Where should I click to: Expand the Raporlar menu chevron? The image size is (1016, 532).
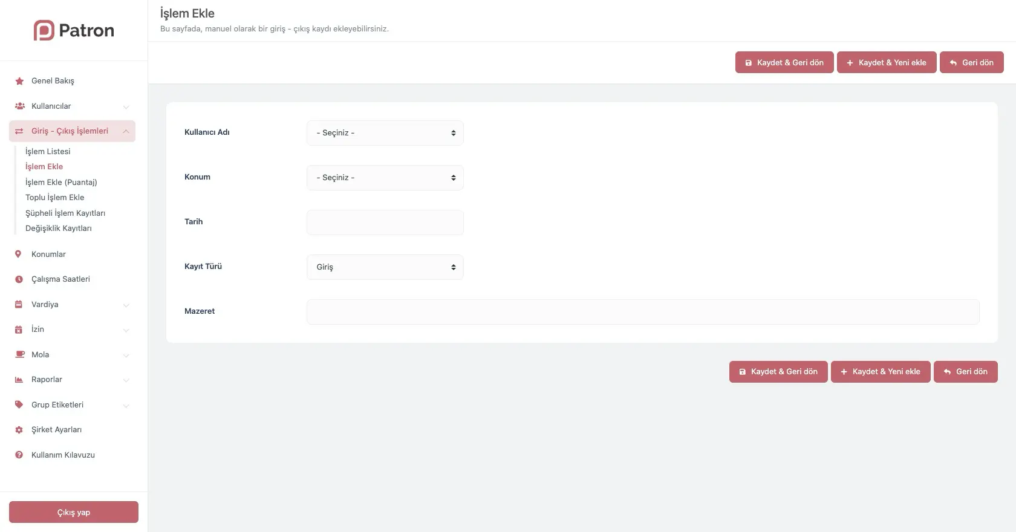126,380
